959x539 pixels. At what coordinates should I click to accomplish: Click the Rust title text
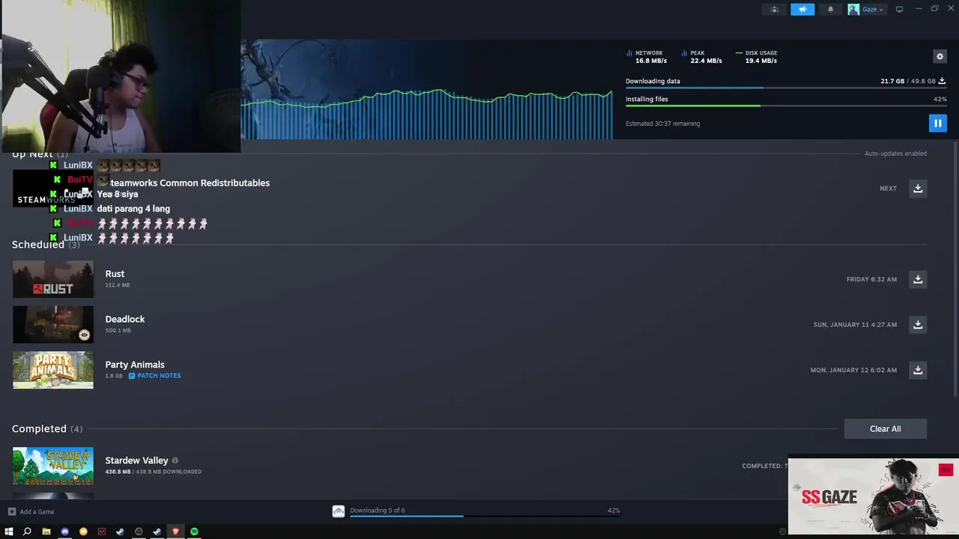click(x=115, y=274)
